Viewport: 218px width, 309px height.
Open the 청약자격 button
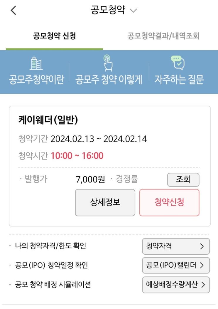[x=176, y=246]
